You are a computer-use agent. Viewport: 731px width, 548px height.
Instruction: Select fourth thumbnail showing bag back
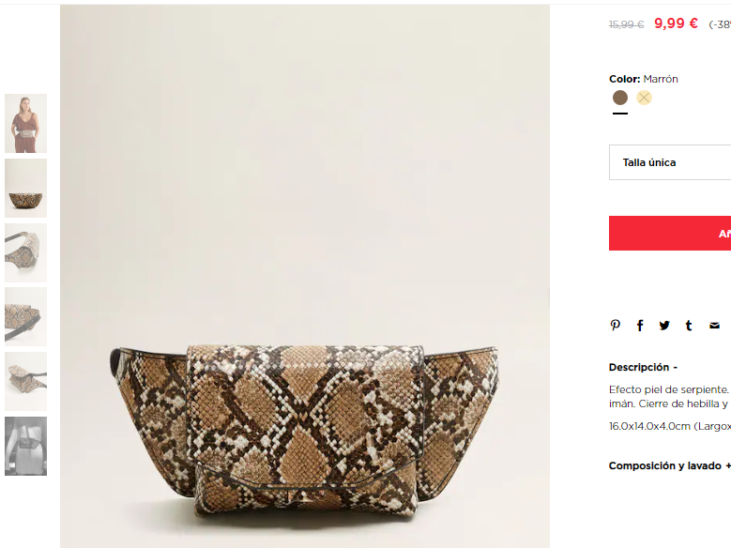[x=25, y=316]
